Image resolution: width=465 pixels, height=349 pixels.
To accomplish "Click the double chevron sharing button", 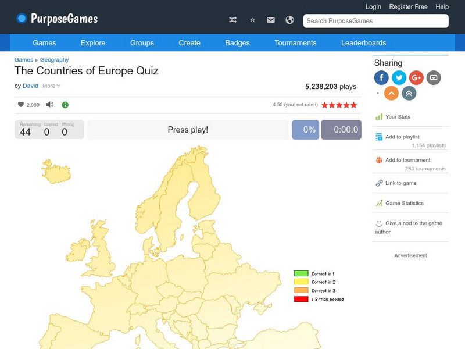I will [409, 93].
